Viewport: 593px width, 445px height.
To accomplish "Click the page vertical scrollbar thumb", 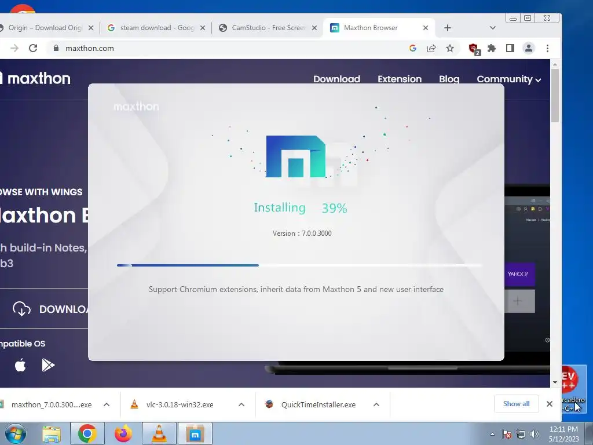I will coord(555,96).
